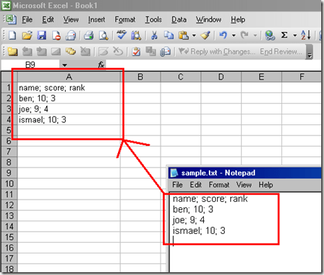This screenshot has height=275, width=324.
Task: Click the Previous Comment icon
Action: point(27,52)
